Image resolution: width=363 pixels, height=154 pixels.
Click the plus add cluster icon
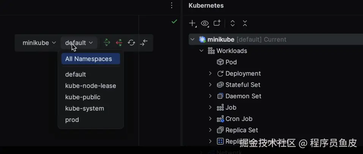(x=193, y=23)
